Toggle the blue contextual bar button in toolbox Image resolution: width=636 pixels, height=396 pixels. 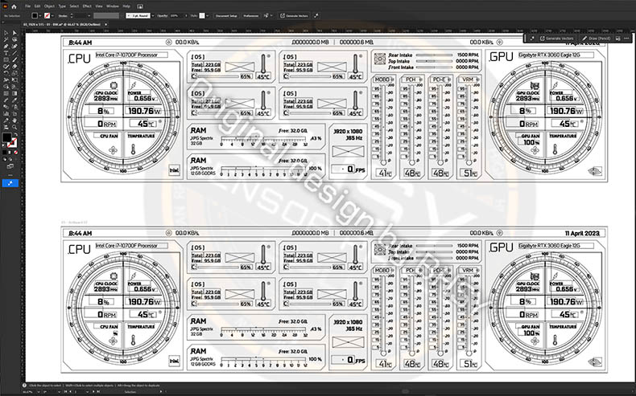[10, 183]
